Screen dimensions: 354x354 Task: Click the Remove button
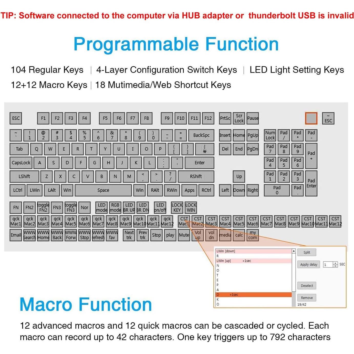(x=307, y=297)
